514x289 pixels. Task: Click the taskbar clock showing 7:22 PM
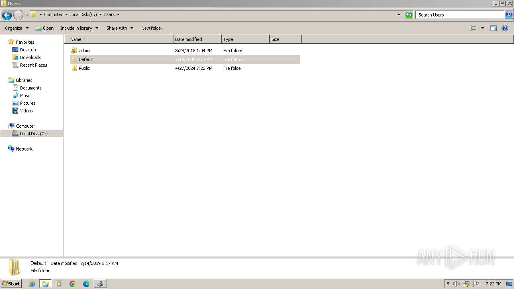[493, 284]
